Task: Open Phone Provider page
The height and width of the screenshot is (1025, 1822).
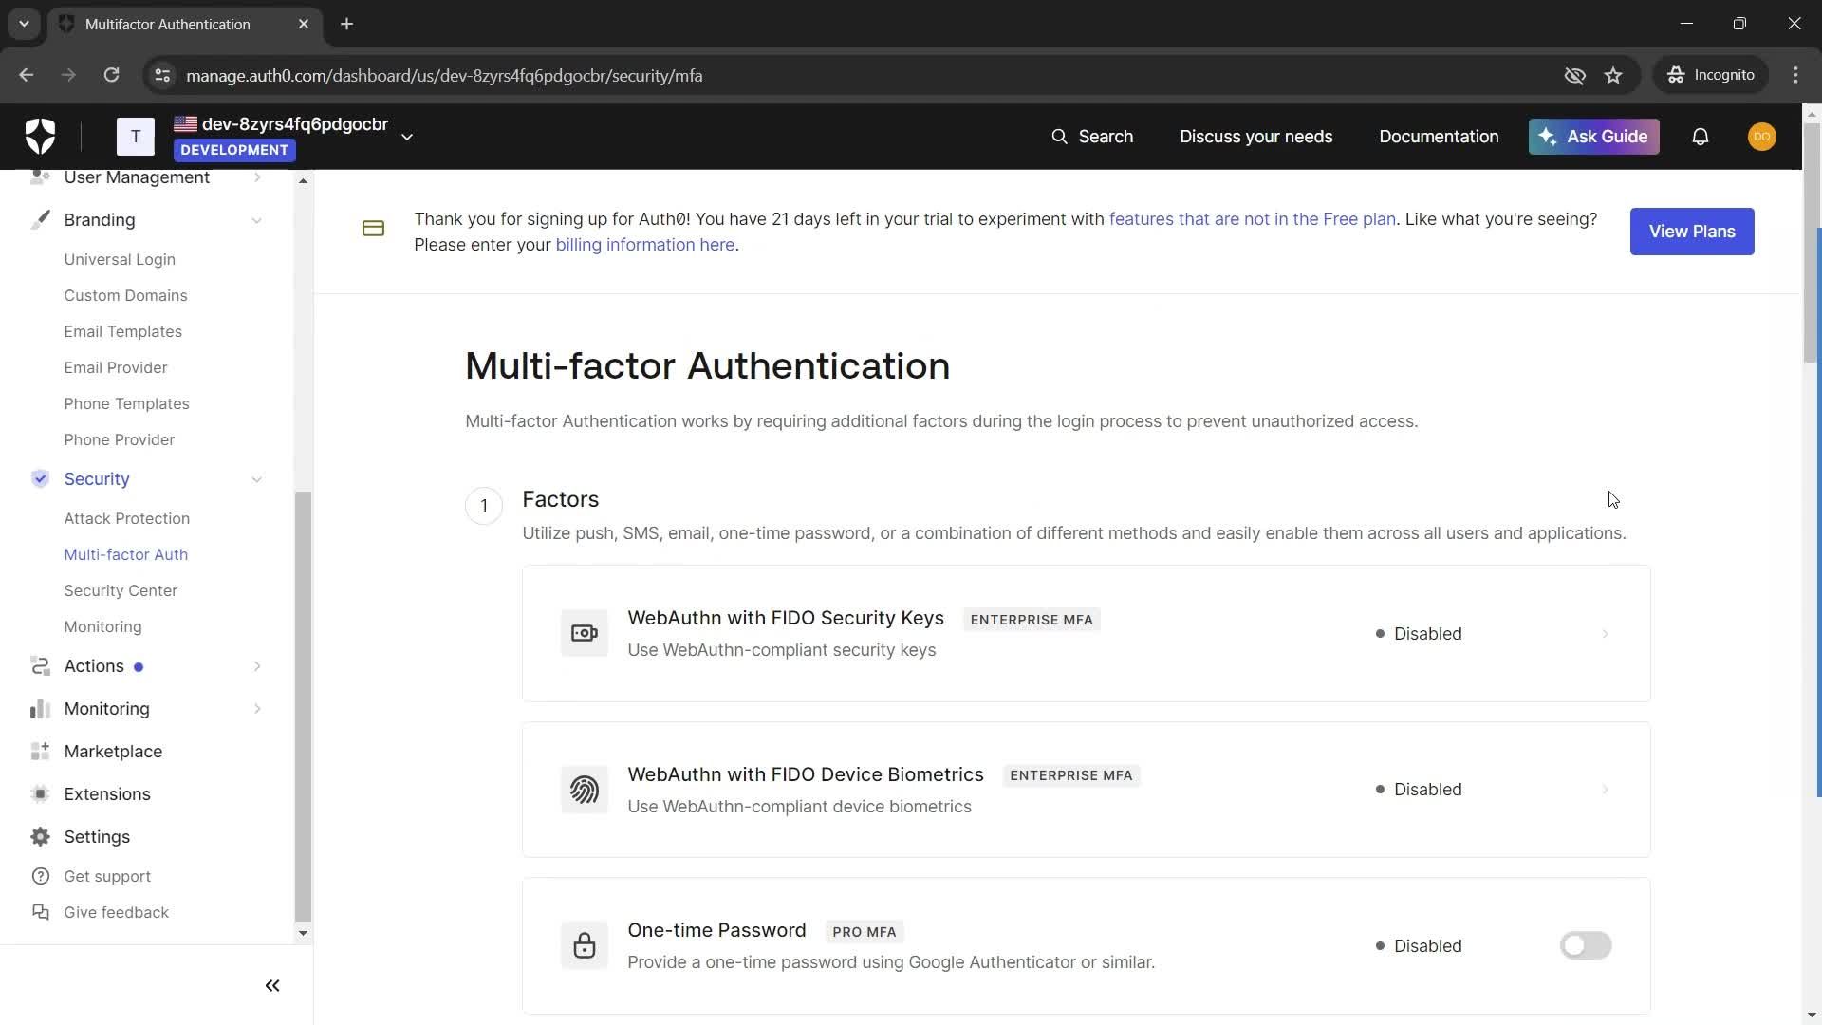Action: (x=119, y=439)
